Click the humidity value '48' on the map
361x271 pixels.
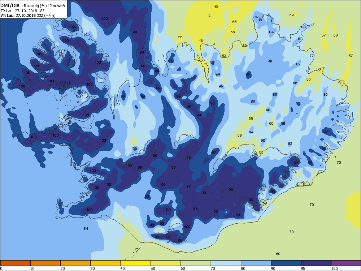click(200, 41)
